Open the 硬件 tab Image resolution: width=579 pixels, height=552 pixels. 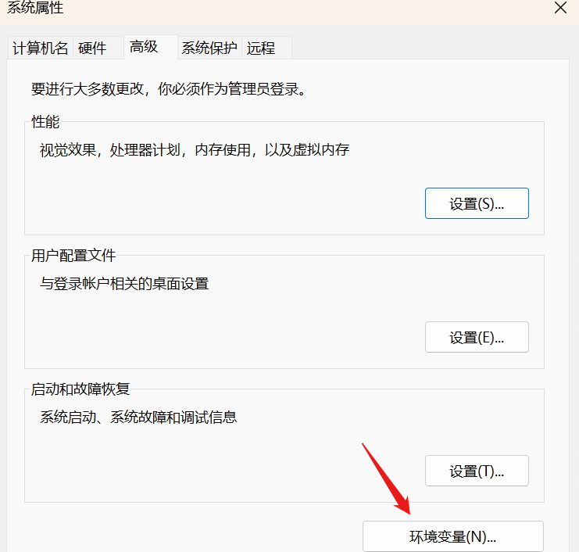pyautogui.click(x=92, y=48)
